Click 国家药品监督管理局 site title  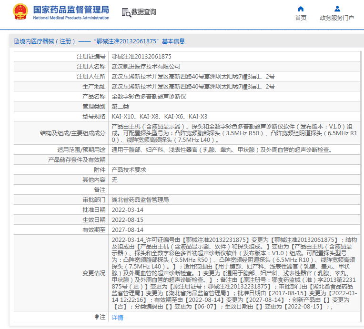click(71, 10)
